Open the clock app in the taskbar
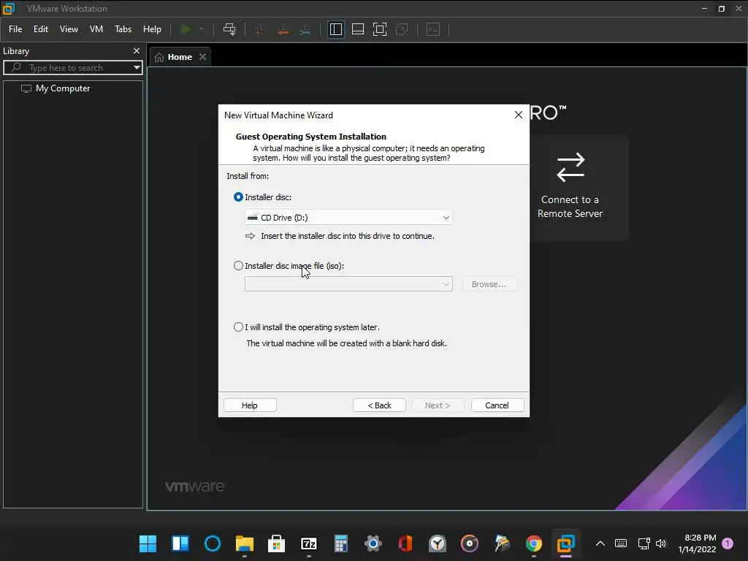748x561 pixels. [x=438, y=543]
